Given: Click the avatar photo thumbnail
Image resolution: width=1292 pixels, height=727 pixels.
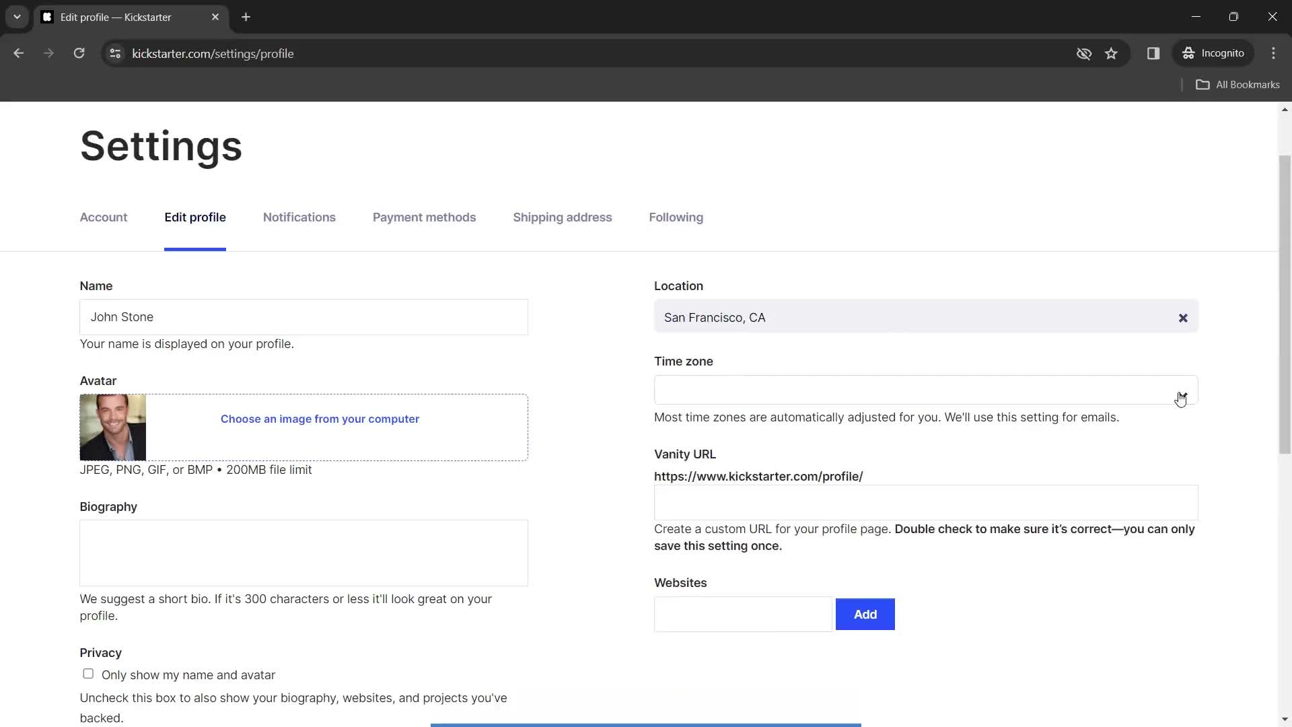Looking at the screenshot, I should click(112, 427).
